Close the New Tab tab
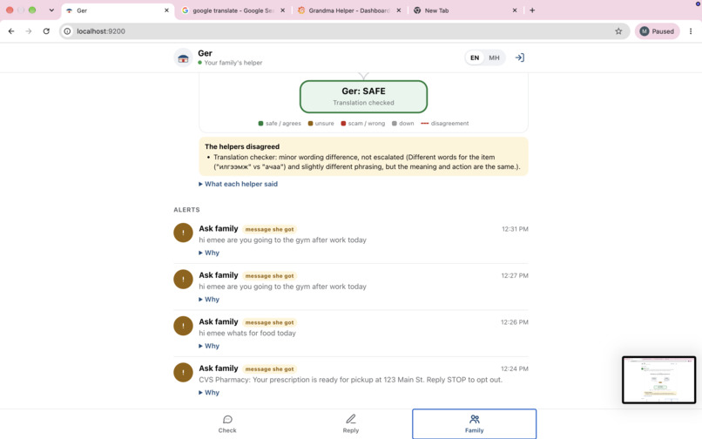 click(x=515, y=10)
